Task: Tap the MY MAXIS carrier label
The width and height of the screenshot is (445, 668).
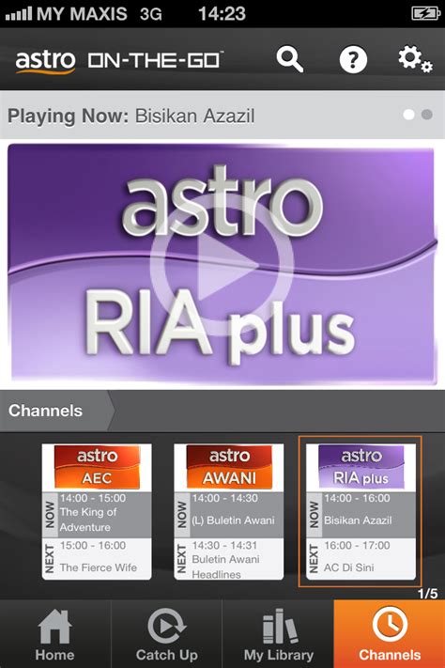Action: point(82,14)
